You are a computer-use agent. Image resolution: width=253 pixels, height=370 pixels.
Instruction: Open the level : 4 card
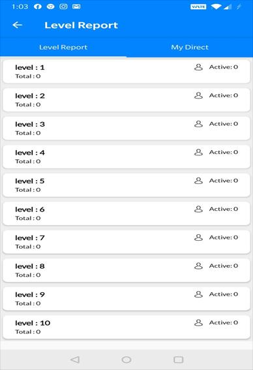[126, 157]
